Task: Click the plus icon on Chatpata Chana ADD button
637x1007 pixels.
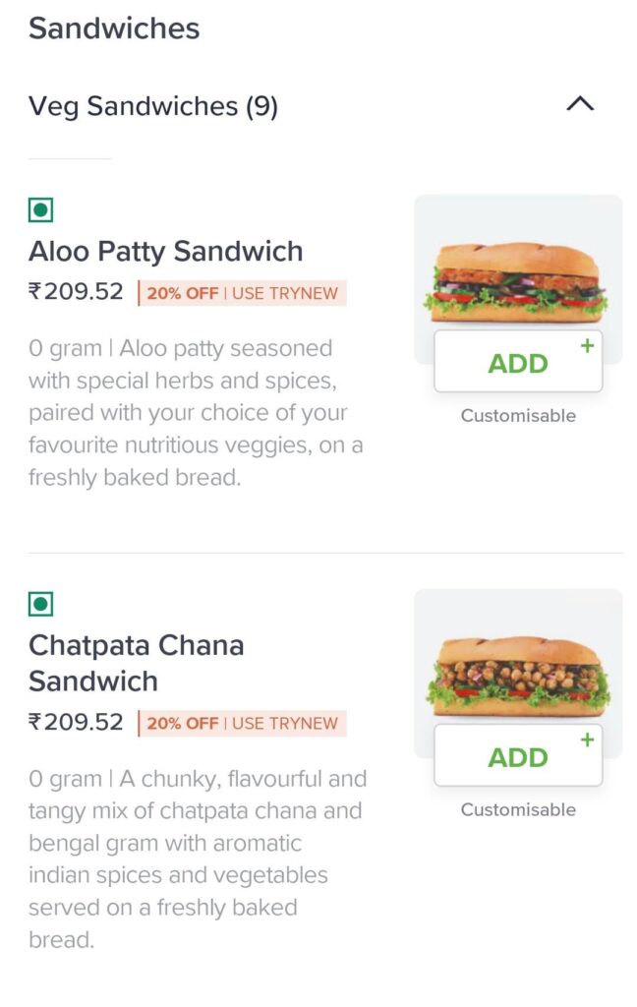Action: (587, 740)
